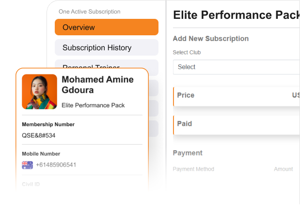Expand the Select Club dropdown

pos(236,67)
